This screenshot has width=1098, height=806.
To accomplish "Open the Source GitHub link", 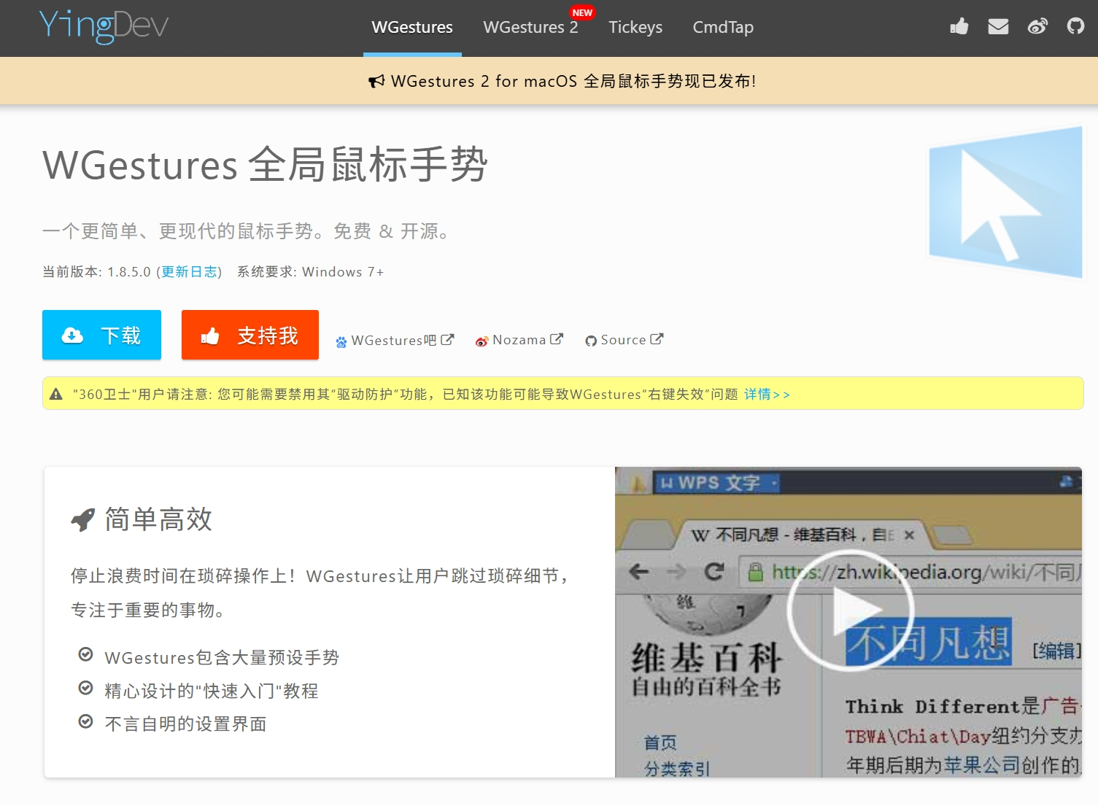I will (624, 341).
